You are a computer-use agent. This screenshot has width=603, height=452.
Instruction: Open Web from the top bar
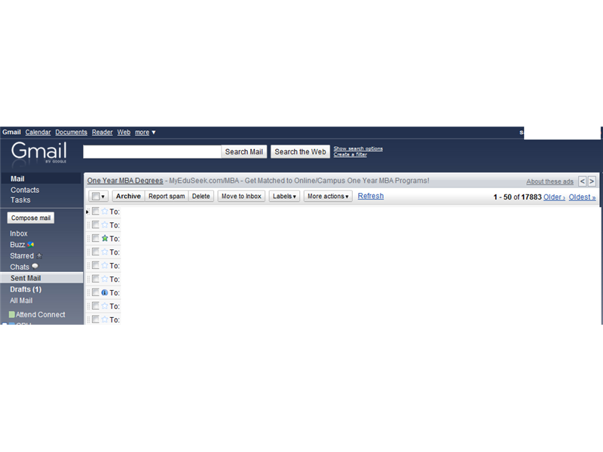tap(124, 133)
